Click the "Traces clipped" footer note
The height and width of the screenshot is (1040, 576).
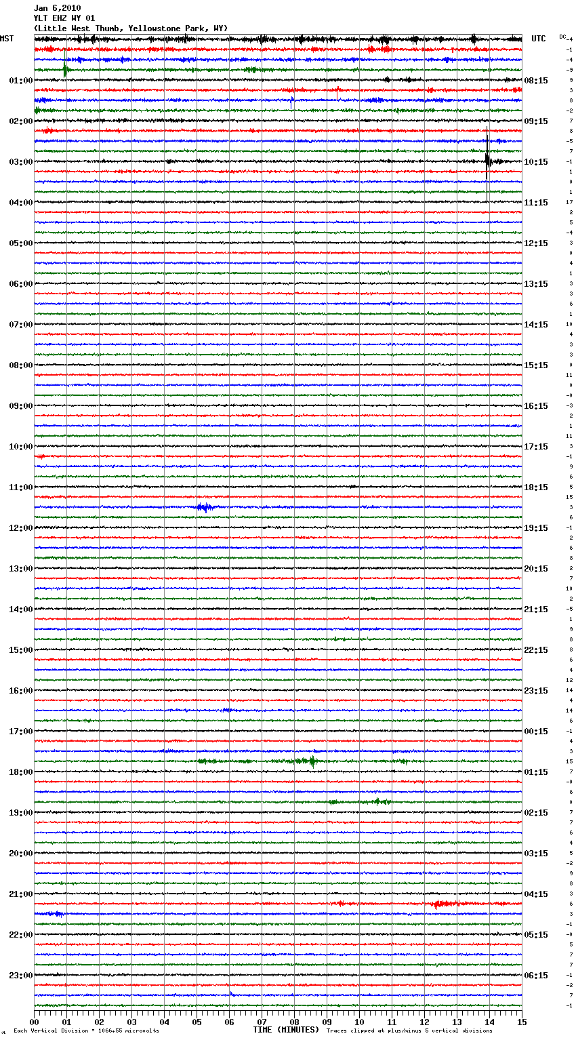point(409,1031)
